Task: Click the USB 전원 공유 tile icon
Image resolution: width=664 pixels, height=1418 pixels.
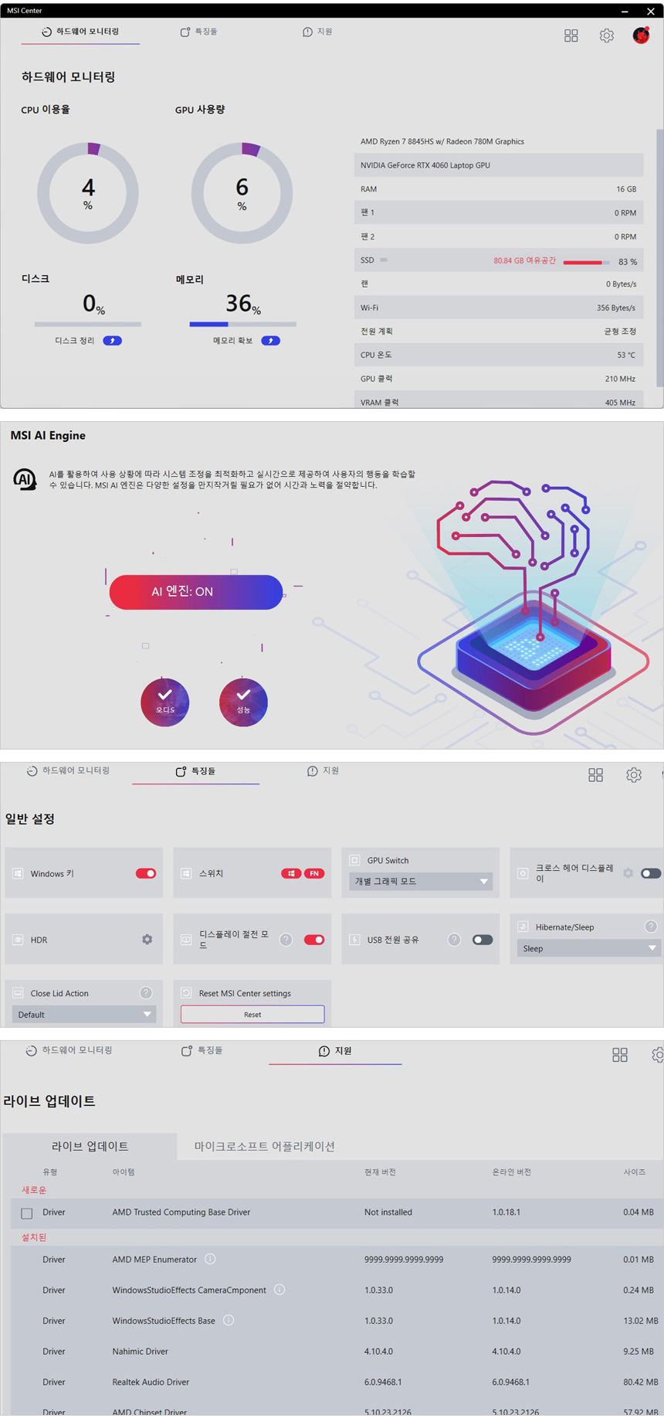Action: point(354,940)
